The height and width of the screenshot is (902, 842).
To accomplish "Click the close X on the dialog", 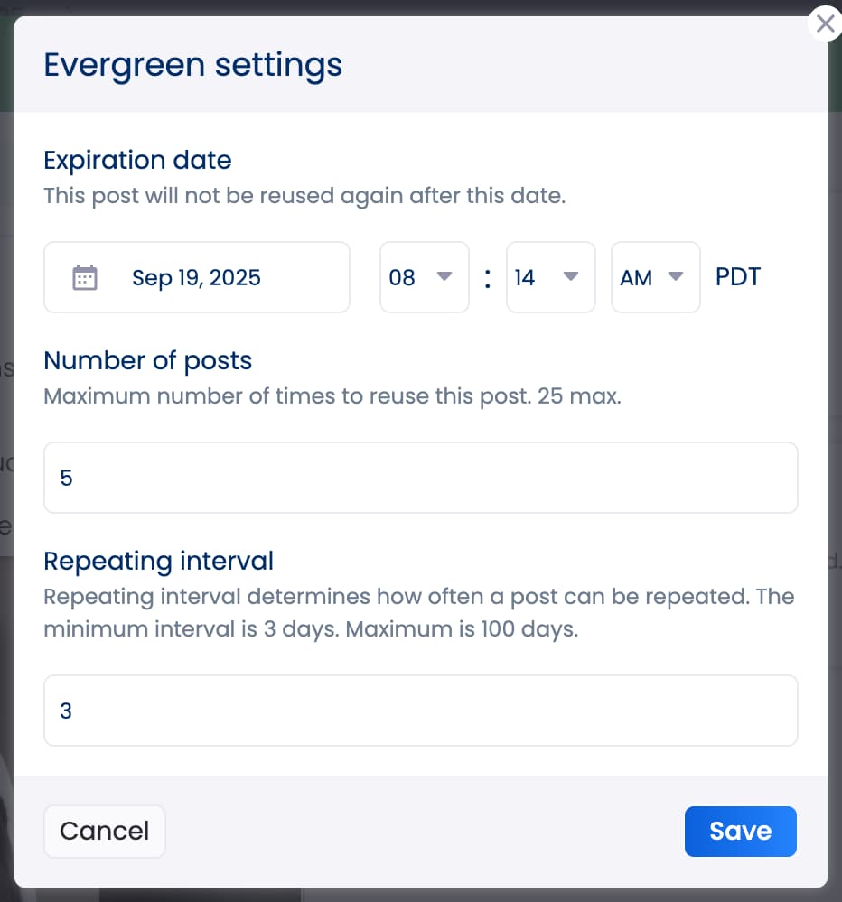I will [x=825, y=24].
